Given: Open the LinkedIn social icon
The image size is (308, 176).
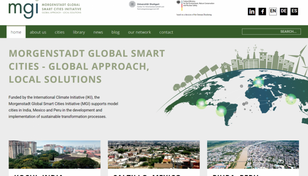Looking at the screenshot, I should [x=251, y=11].
